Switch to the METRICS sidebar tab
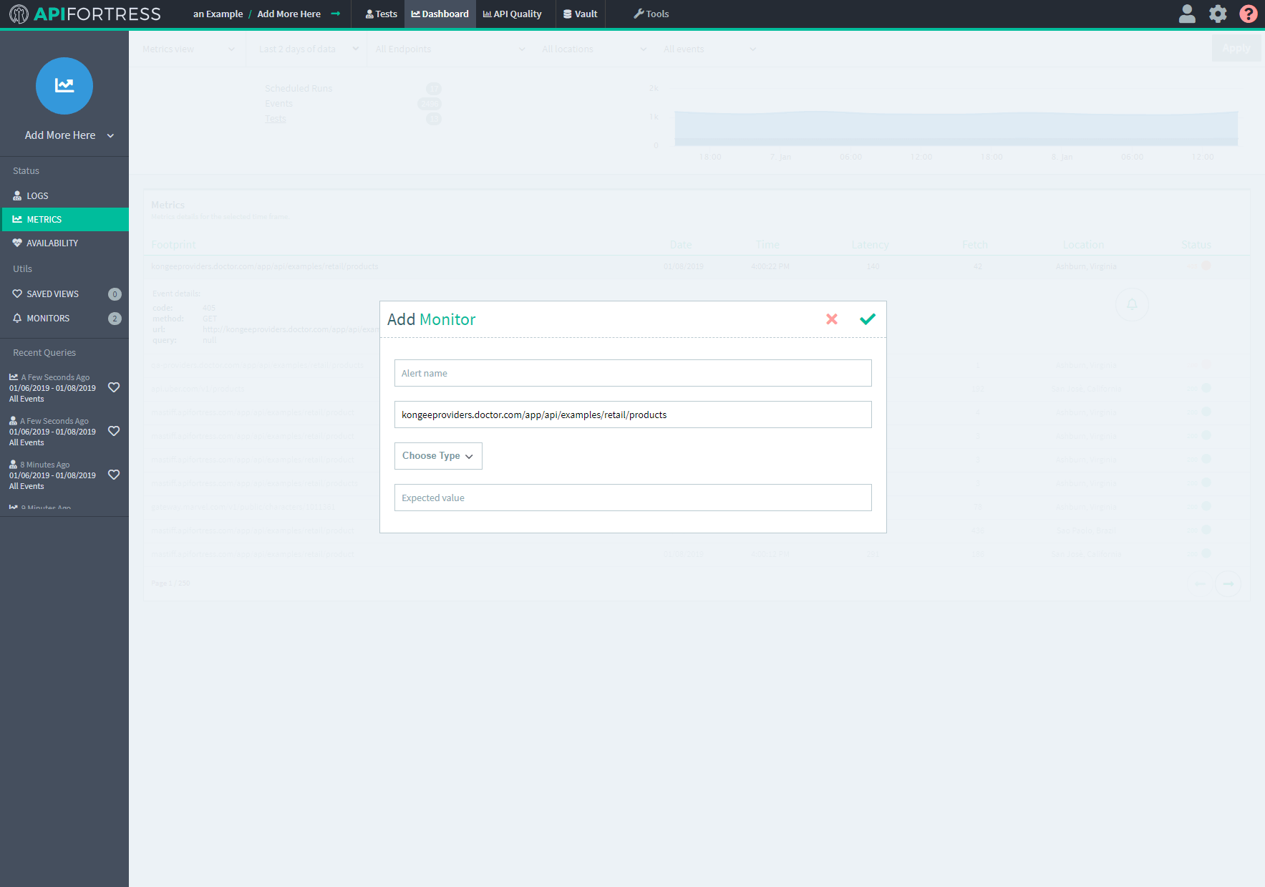This screenshot has height=887, width=1265. pyautogui.click(x=44, y=219)
